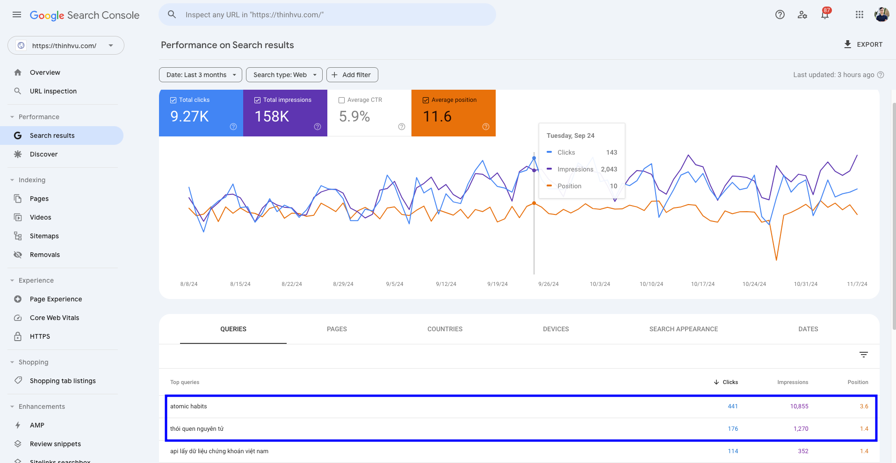This screenshot has height=463, width=896.
Task: Click the export download icon
Action: (x=847, y=44)
